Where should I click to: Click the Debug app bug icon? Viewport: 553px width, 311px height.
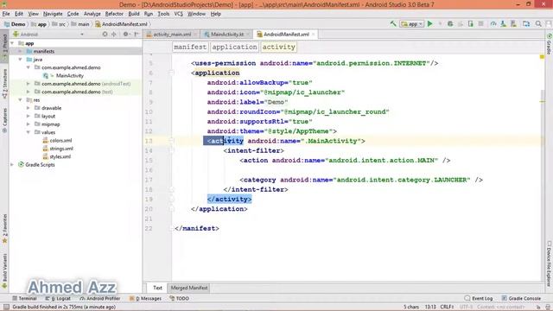[x=450, y=23]
